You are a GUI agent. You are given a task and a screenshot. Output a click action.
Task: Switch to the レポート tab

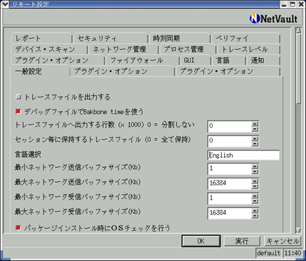[x=41, y=38]
